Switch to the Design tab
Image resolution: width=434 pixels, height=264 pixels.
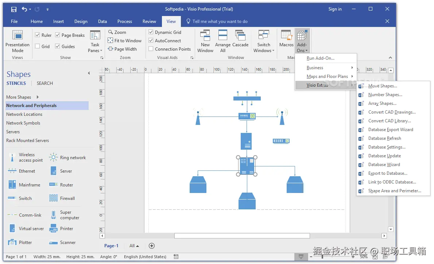tap(81, 21)
